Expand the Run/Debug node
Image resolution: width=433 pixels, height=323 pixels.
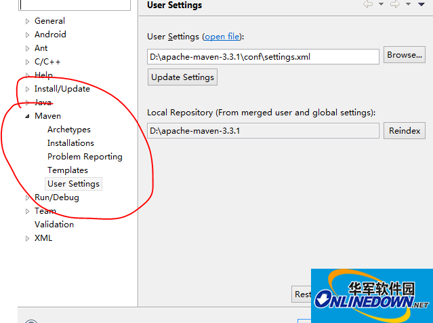click(27, 197)
